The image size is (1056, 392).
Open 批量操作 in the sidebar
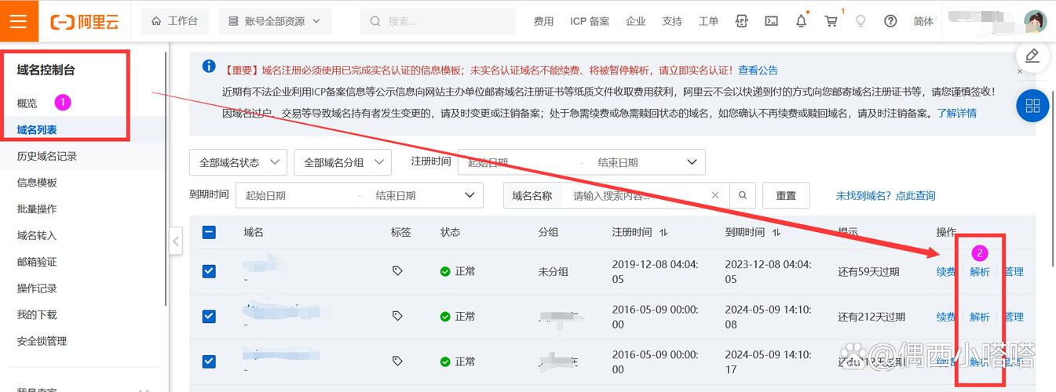(x=37, y=209)
